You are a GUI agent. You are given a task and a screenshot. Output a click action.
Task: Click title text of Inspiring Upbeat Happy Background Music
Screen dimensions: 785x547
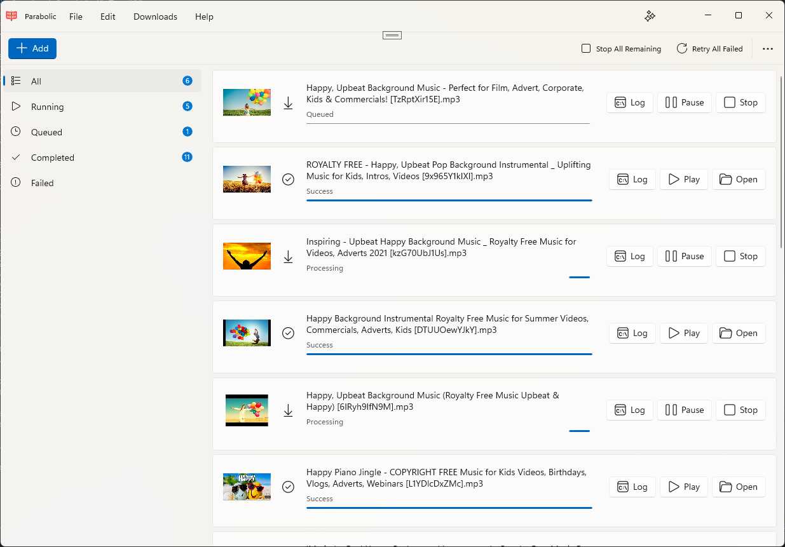tap(441, 247)
